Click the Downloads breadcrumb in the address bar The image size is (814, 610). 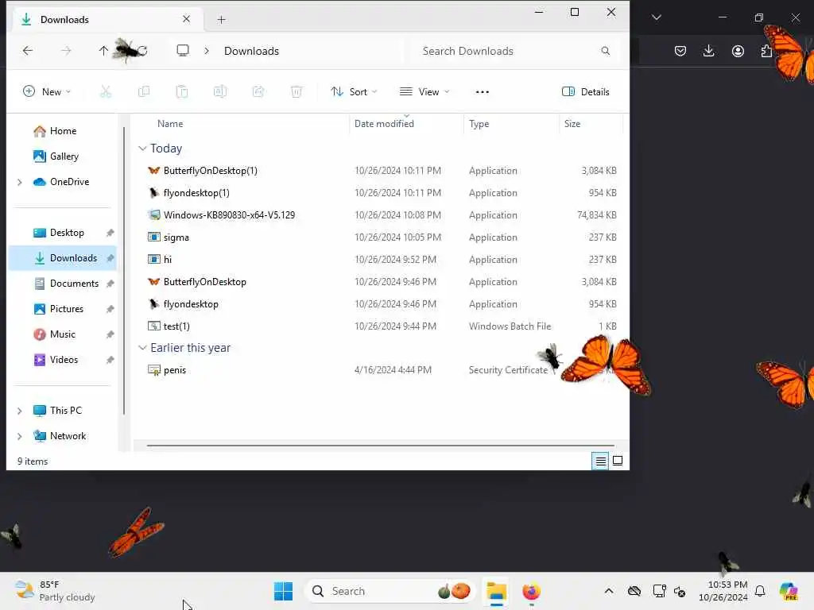[x=251, y=51]
